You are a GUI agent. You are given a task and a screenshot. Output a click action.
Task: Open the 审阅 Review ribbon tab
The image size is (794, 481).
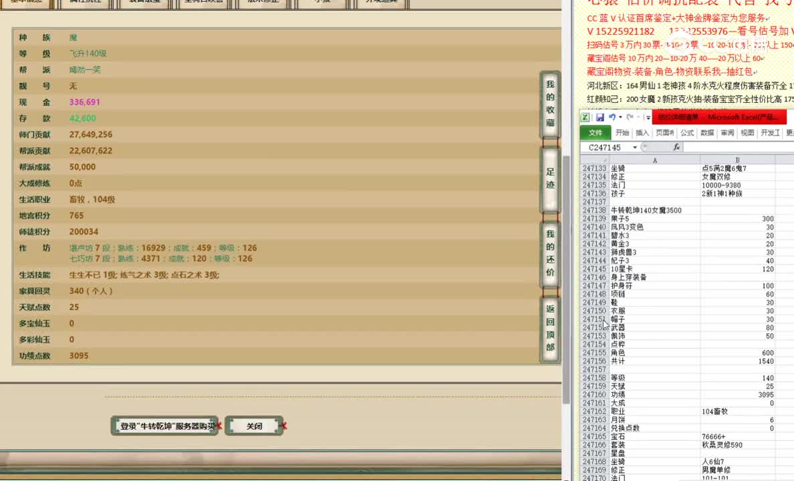[x=728, y=133]
